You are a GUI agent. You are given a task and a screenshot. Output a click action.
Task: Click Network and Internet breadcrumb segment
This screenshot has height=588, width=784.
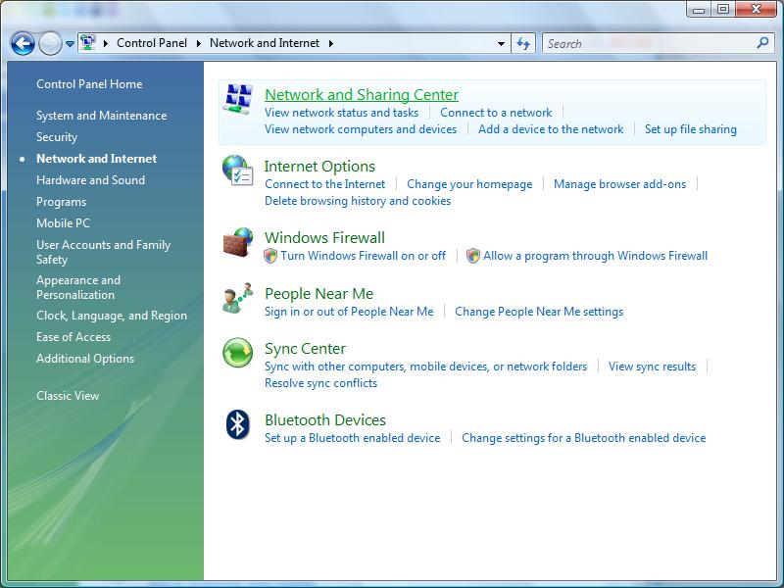click(265, 43)
